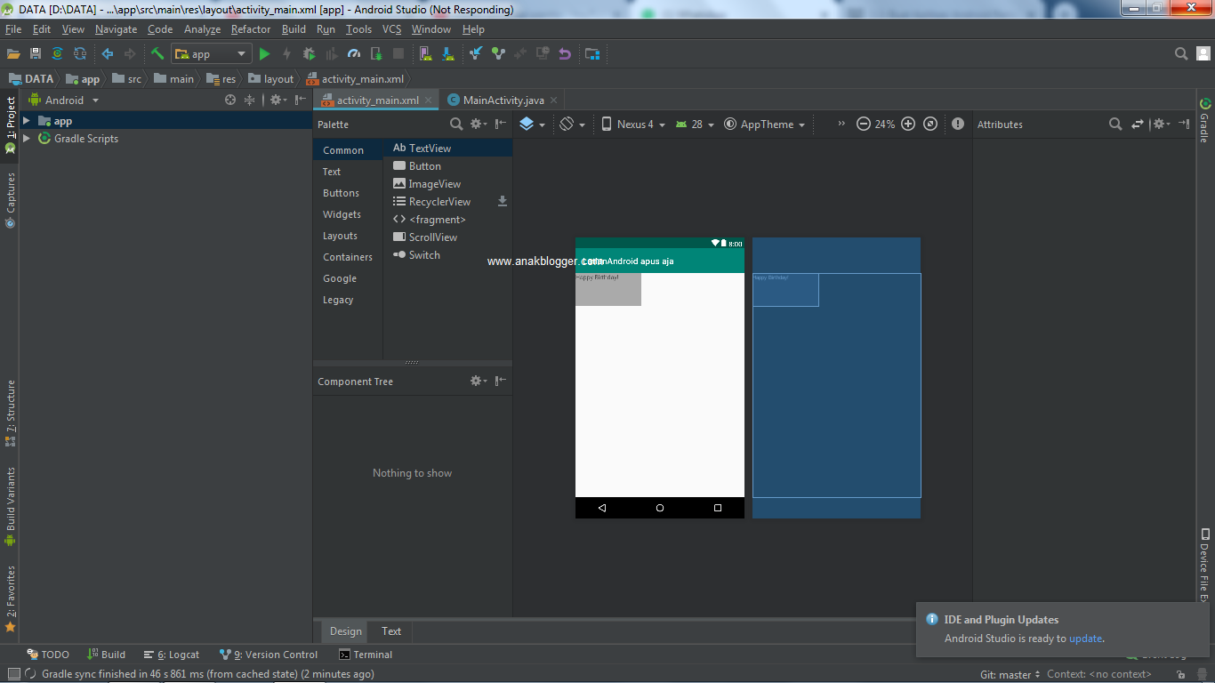Screen dimensions: 1215x683
Task: Click the Profile app toolbar icon
Action: 353,53
